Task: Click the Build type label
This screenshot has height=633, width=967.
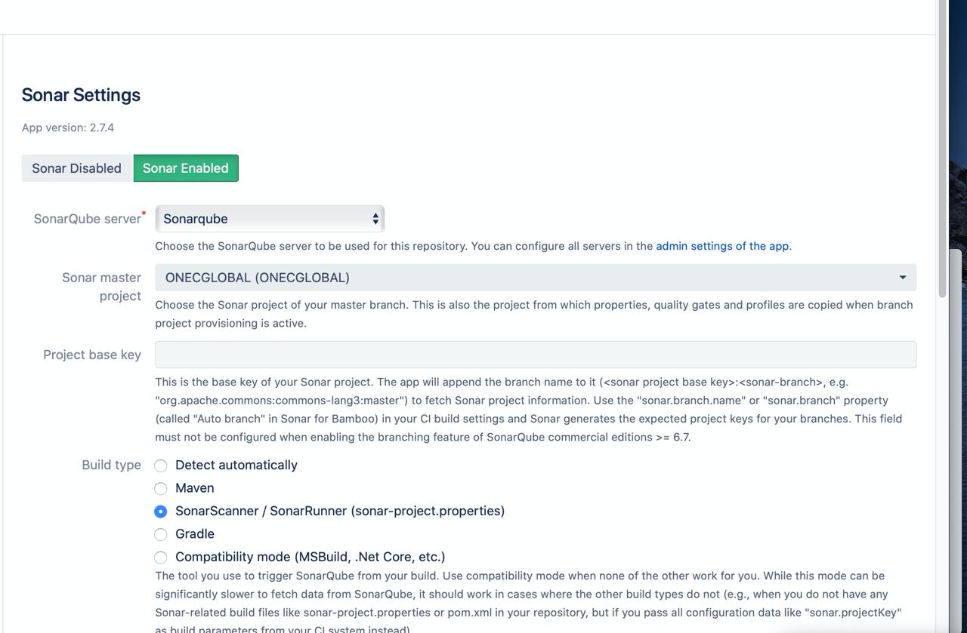Action: [x=111, y=465]
